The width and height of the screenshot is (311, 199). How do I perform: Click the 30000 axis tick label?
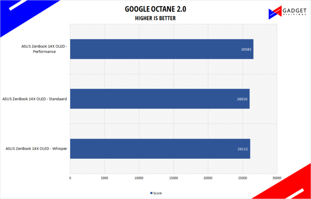tap(277, 177)
